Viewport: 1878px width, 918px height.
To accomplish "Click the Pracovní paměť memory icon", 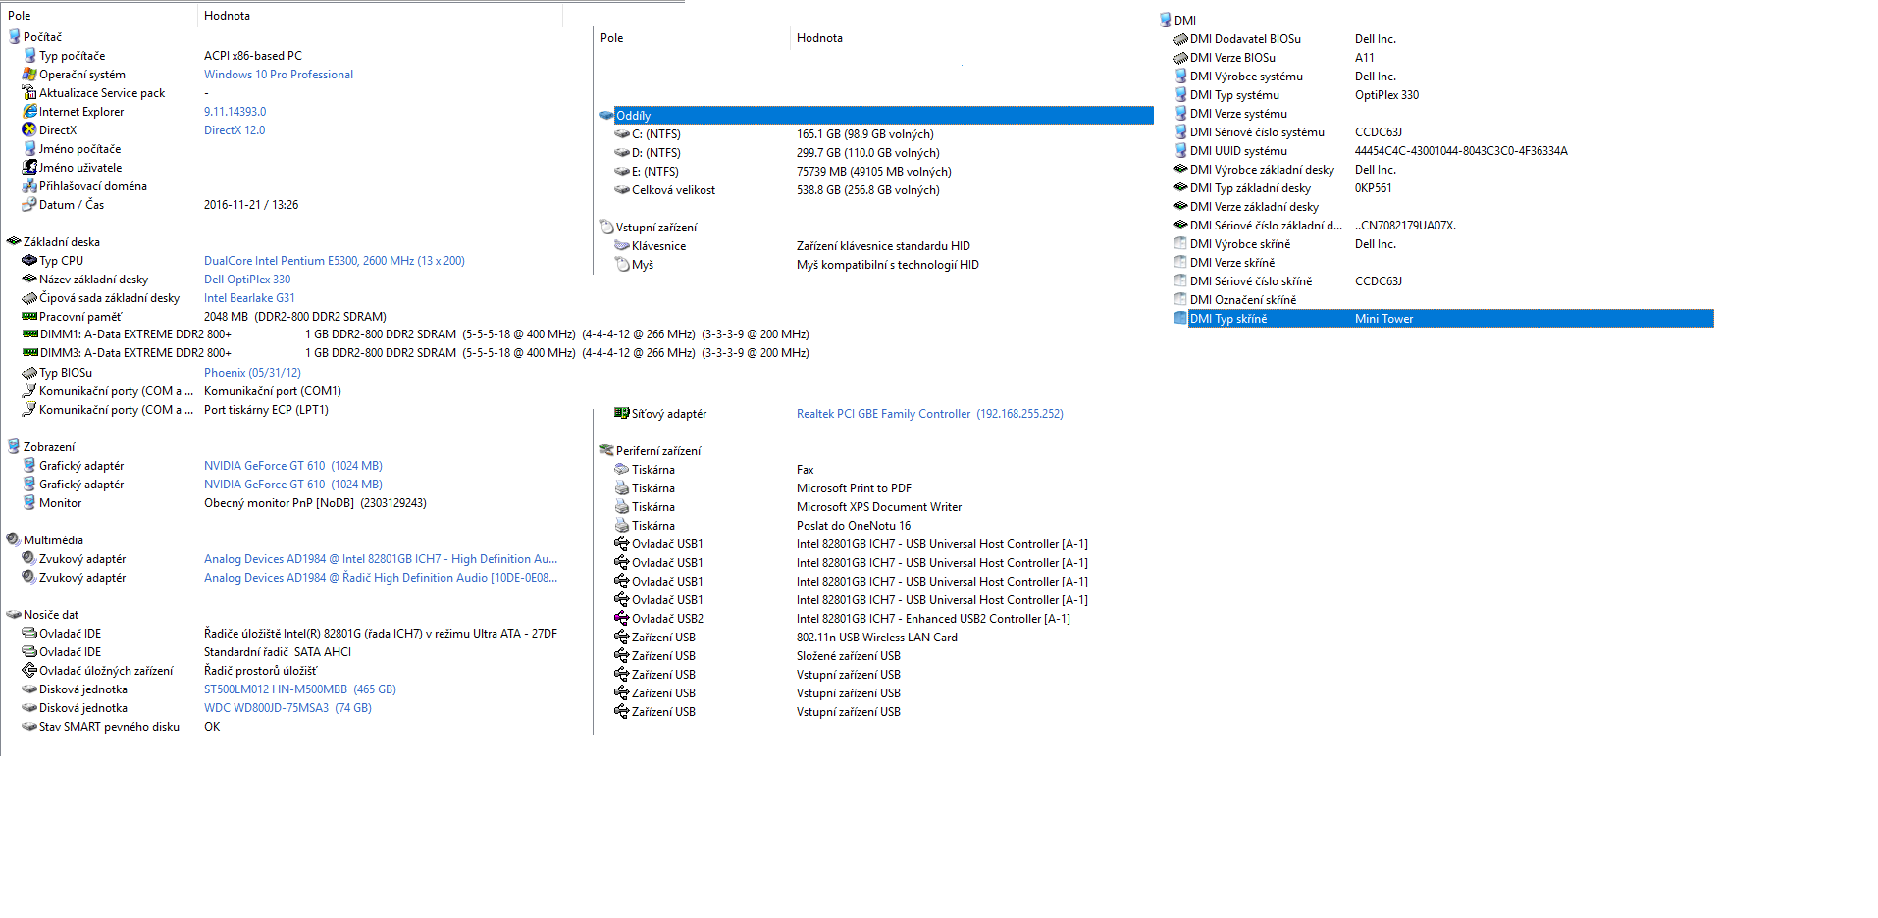I will pos(29,317).
